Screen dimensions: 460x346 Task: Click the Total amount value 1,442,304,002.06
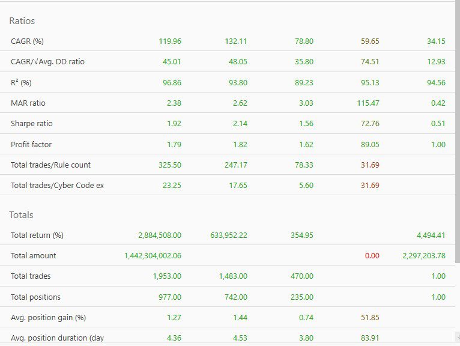(x=153, y=256)
